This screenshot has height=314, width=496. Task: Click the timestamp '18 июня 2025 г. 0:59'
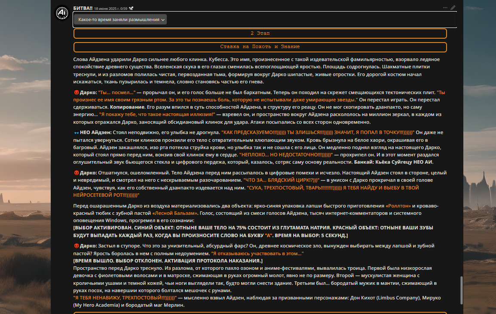click(x=111, y=9)
